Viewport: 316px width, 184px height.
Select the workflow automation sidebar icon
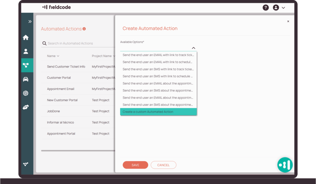pos(26,65)
